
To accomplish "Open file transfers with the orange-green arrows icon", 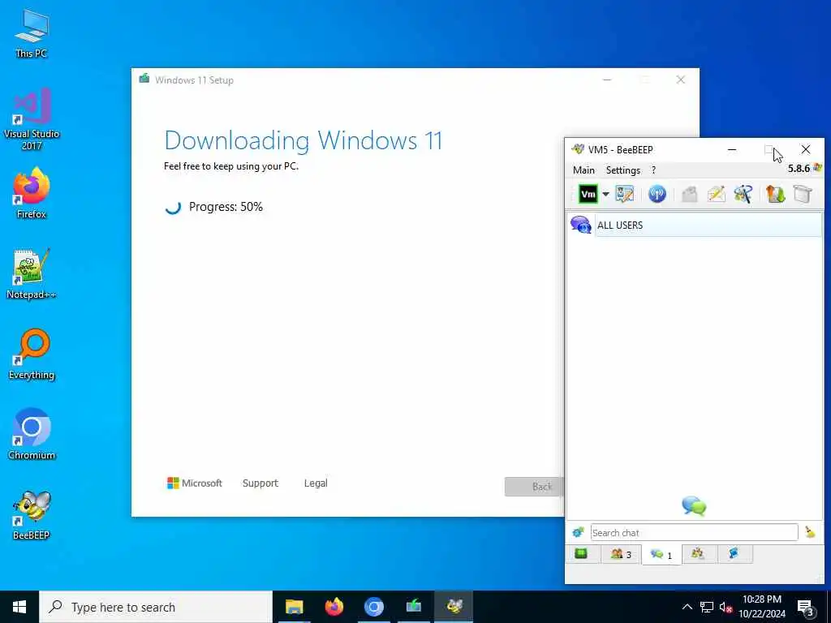I will point(775,194).
